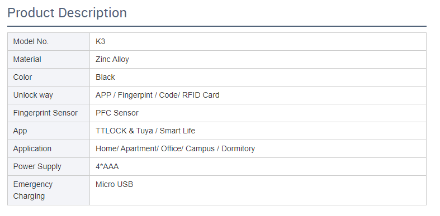This screenshot has width=440, height=216.
Task: Select the Color label cell
Action: [x=49, y=78]
